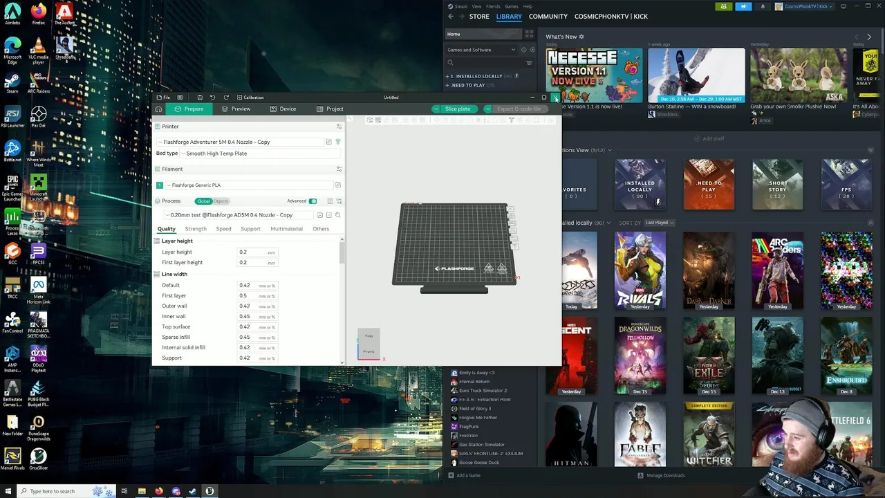Image resolution: width=885 pixels, height=498 pixels.
Task: Select the Global process mode
Action: (203, 201)
